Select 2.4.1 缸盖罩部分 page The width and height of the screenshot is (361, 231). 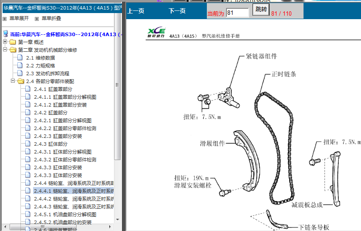[x=53, y=89]
